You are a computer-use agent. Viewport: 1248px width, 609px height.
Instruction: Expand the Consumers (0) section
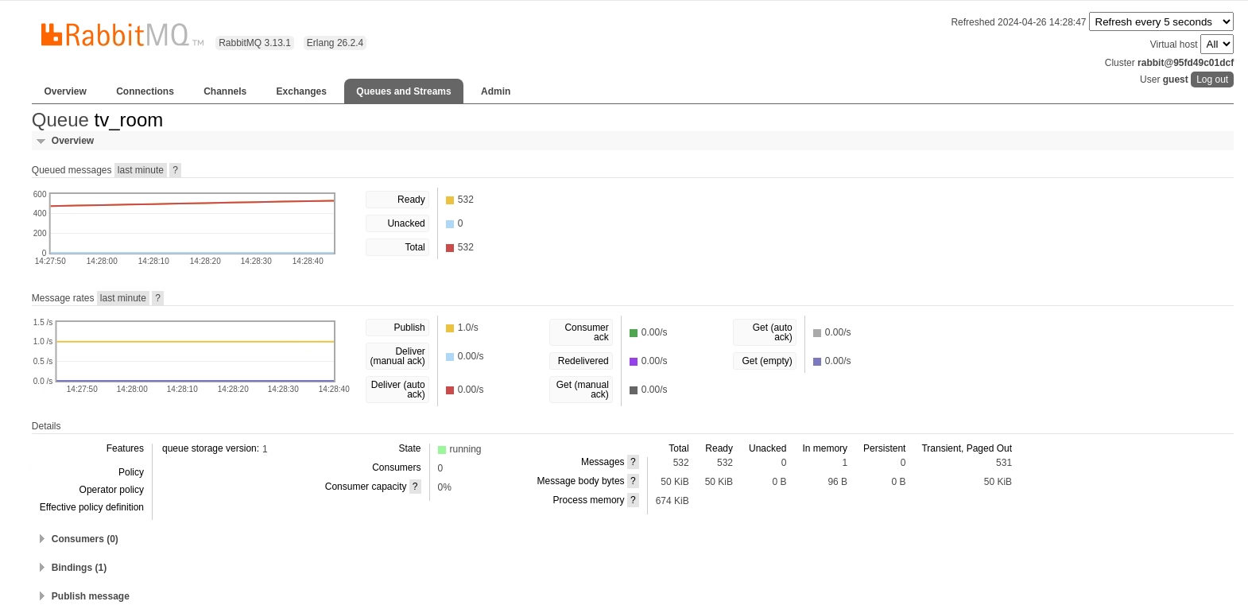pyautogui.click(x=84, y=539)
